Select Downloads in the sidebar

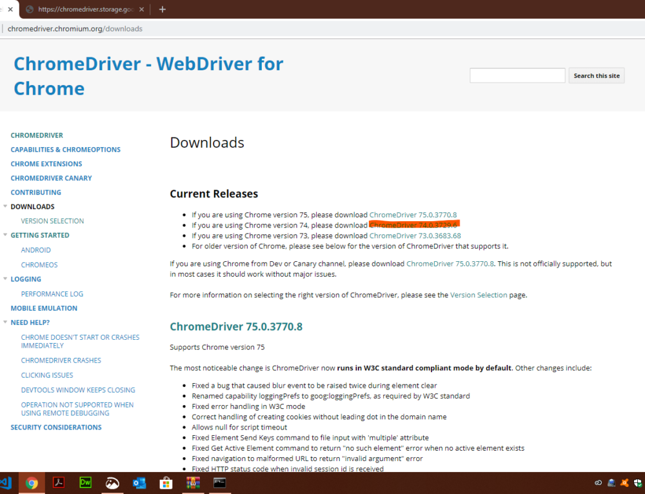32,206
